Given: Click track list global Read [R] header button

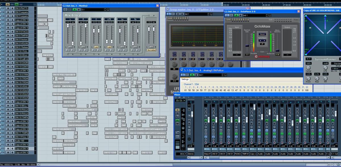Looking at the screenshot, I should point(16,4).
